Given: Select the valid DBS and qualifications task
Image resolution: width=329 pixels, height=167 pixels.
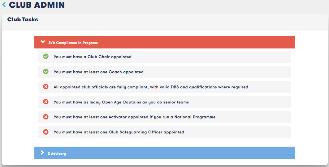Looking at the screenshot, I should (165, 87).
